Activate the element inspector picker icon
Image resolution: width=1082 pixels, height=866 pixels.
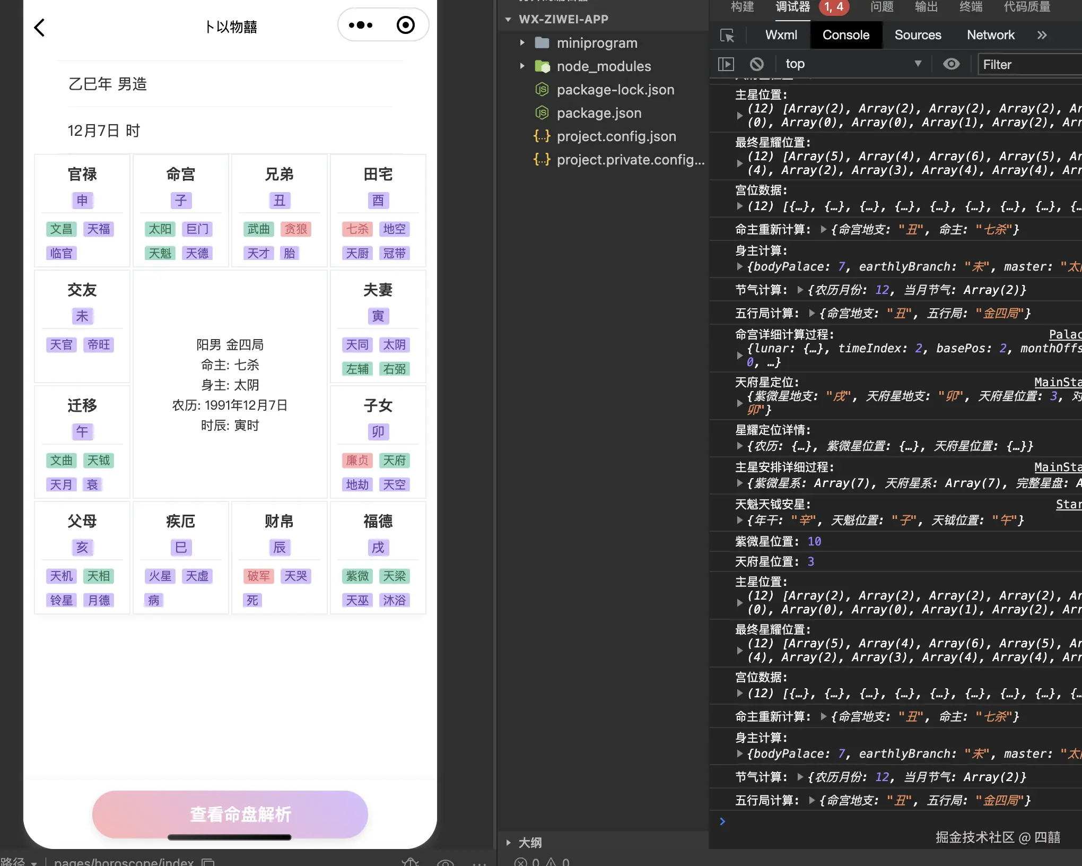(727, 36)
